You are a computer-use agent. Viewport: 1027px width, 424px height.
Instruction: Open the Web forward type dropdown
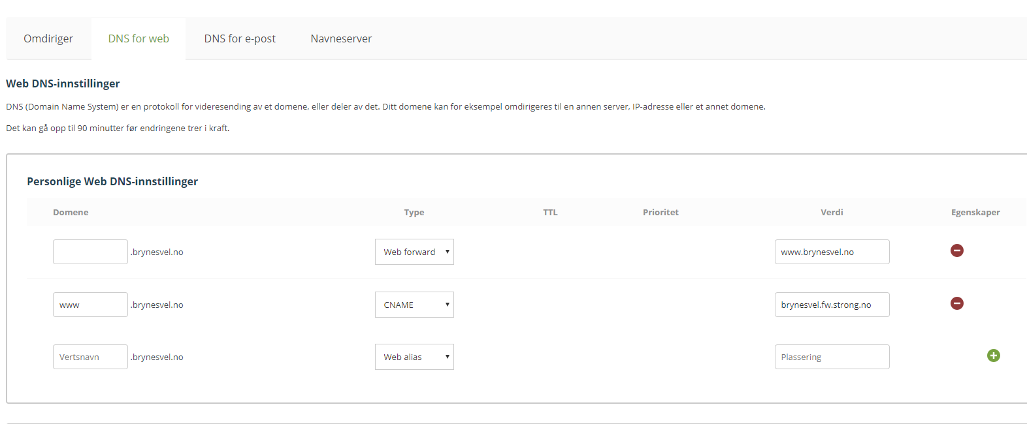tap(414, 252)
